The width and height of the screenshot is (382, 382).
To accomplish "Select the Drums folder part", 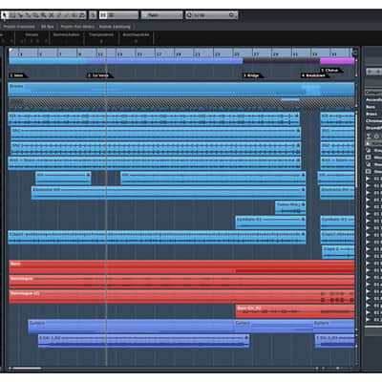I will pos(181,90).
